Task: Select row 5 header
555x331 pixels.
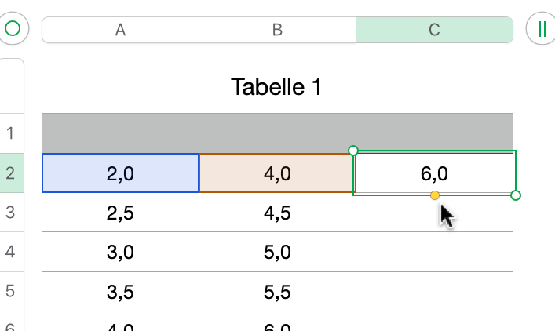Action: [11, 292]
